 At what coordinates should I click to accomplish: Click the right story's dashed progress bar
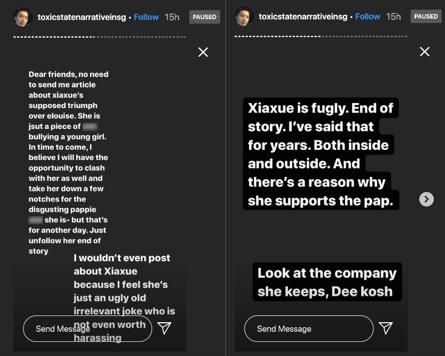[321, 37]
